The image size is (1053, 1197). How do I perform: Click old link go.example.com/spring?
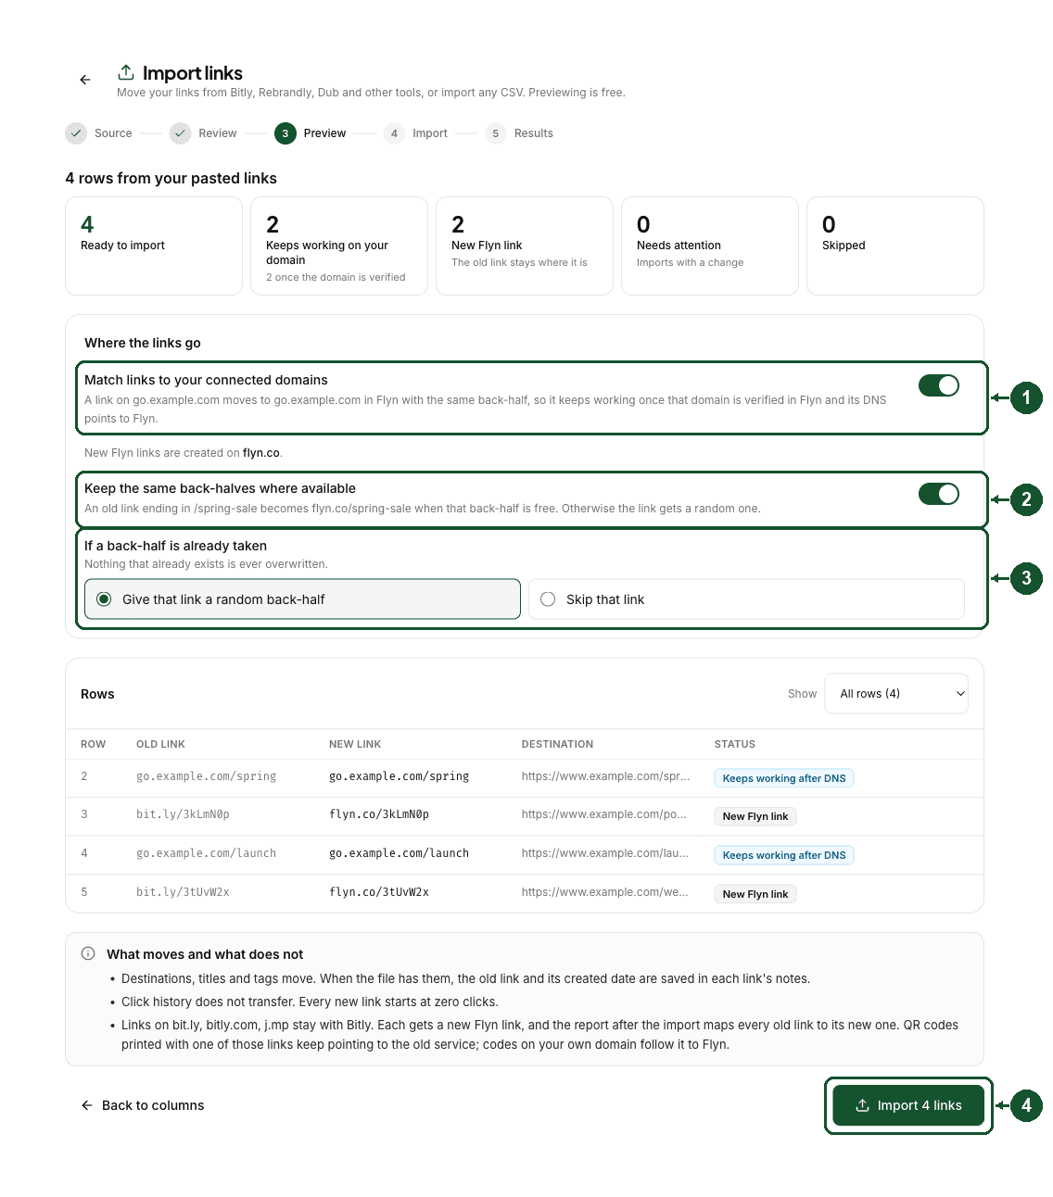point(206,776)
